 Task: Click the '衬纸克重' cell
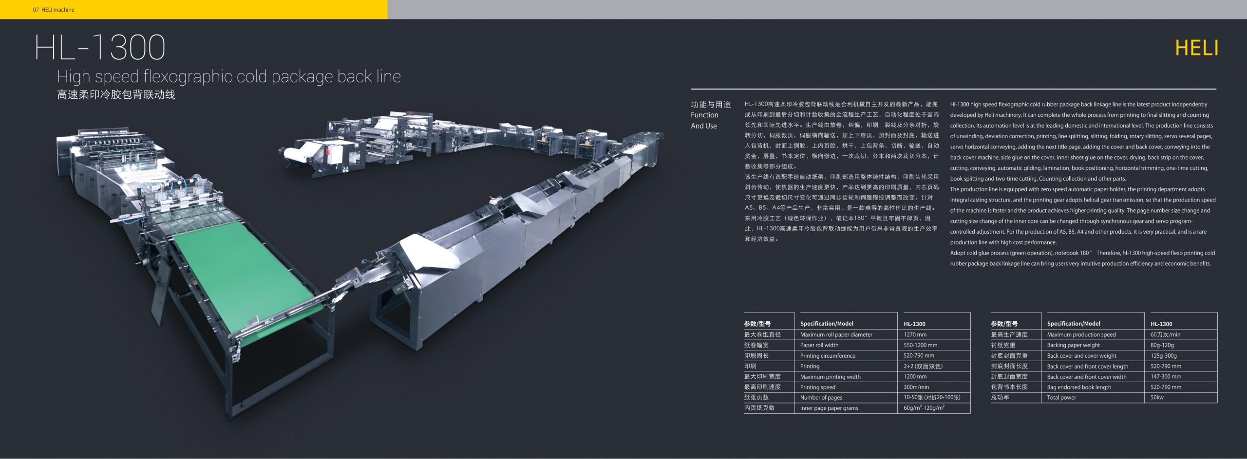[1003, 345]
